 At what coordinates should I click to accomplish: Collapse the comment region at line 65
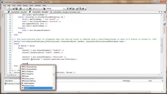pos(13,70)
